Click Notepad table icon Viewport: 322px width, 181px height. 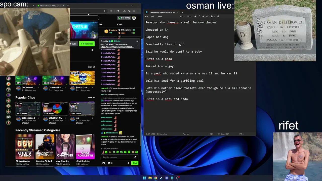coord(212,16)
